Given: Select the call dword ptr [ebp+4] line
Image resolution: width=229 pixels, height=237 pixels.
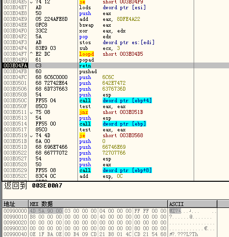Looking at the screenshot, I should click(116, 100).
